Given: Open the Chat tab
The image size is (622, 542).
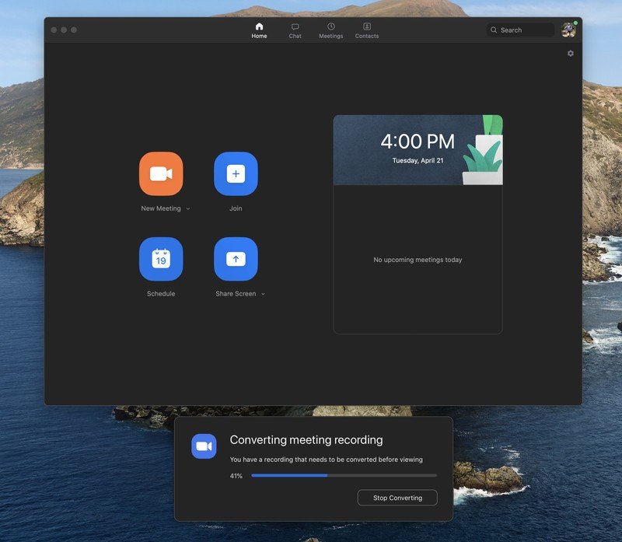Looking at the screenshot, I should (x=295, y=30).
